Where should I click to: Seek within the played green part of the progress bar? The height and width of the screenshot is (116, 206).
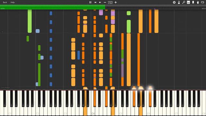click(x=52, y=7)
